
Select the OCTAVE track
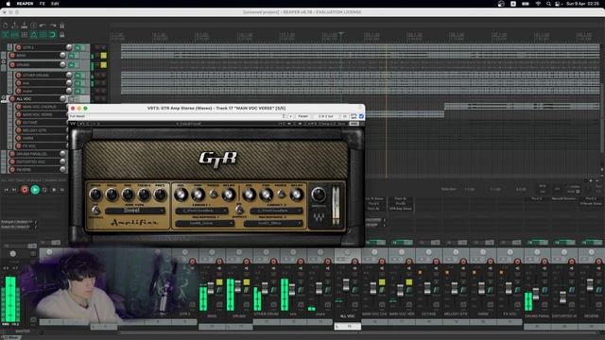pyautogui.click(x=29, y=123)
